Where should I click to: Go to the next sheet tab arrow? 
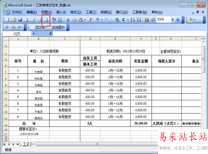point(13,144)
